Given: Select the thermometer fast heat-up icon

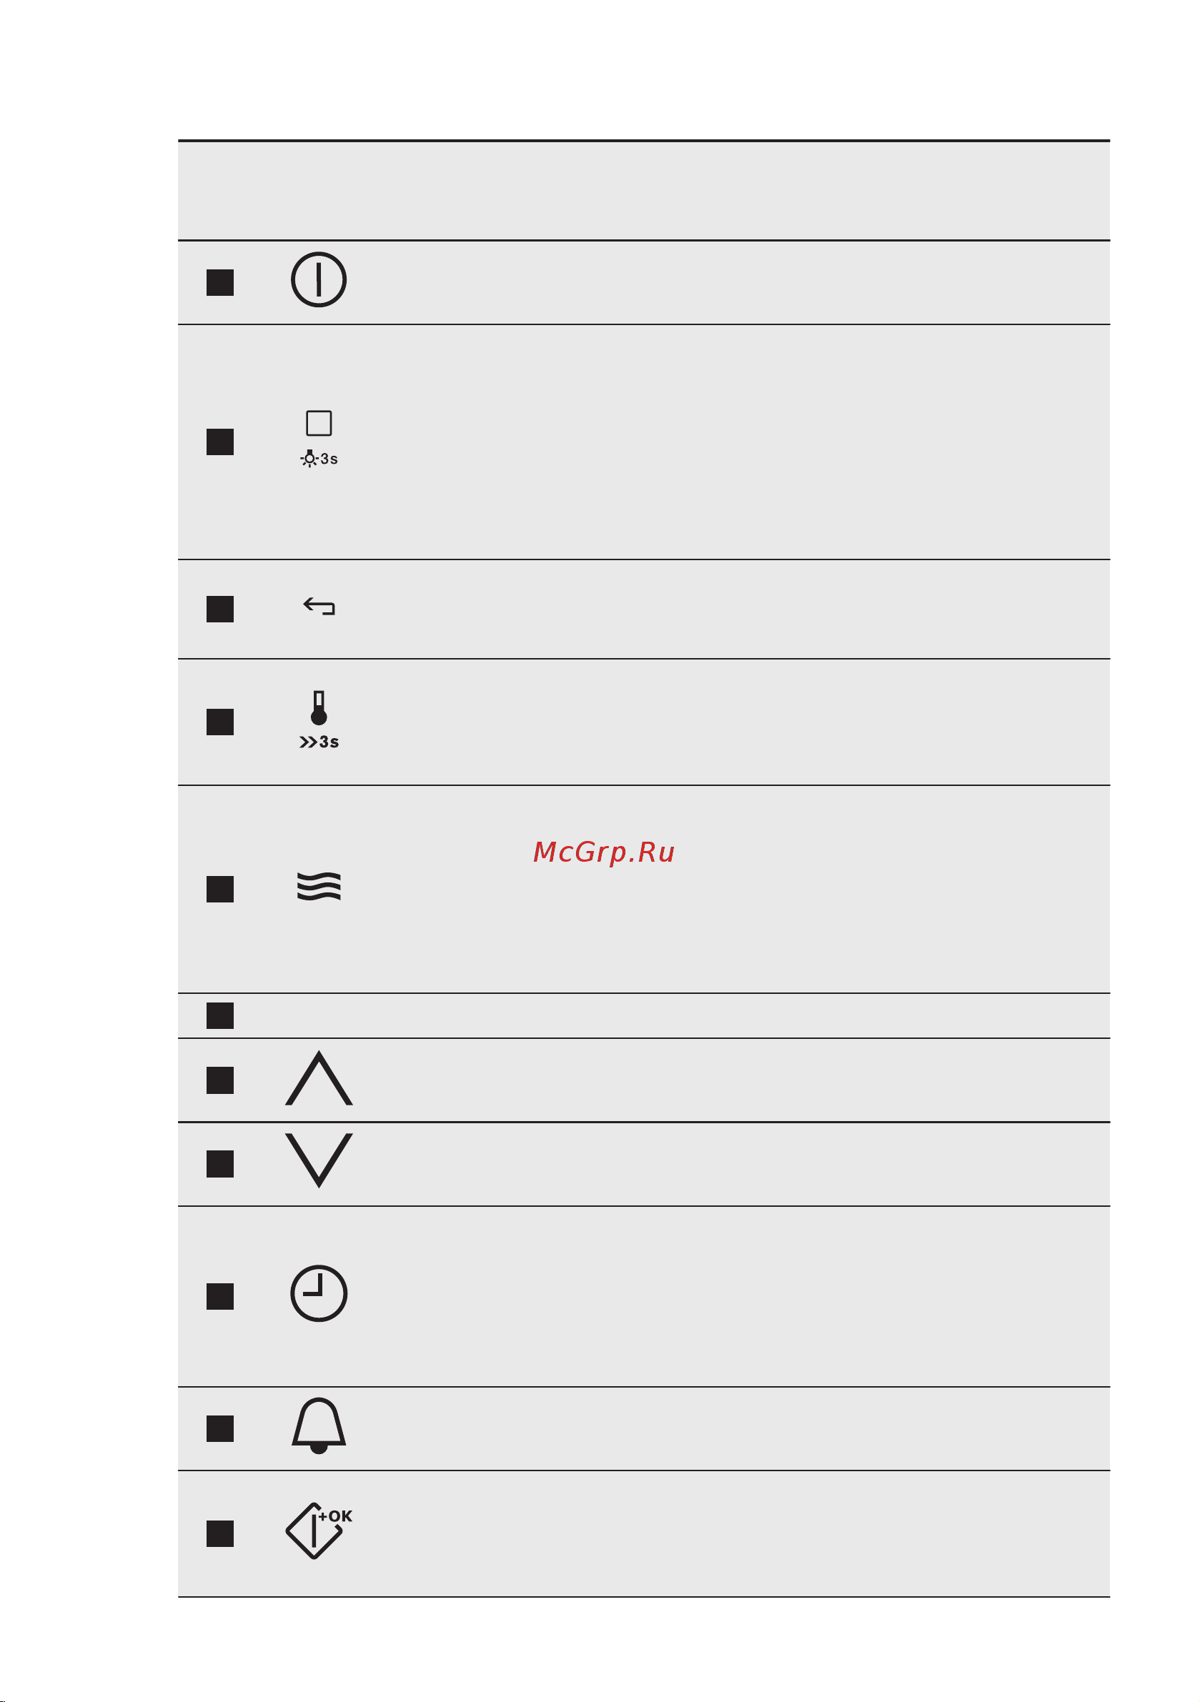Looking at the screenshot, I should tap(319, 720).
